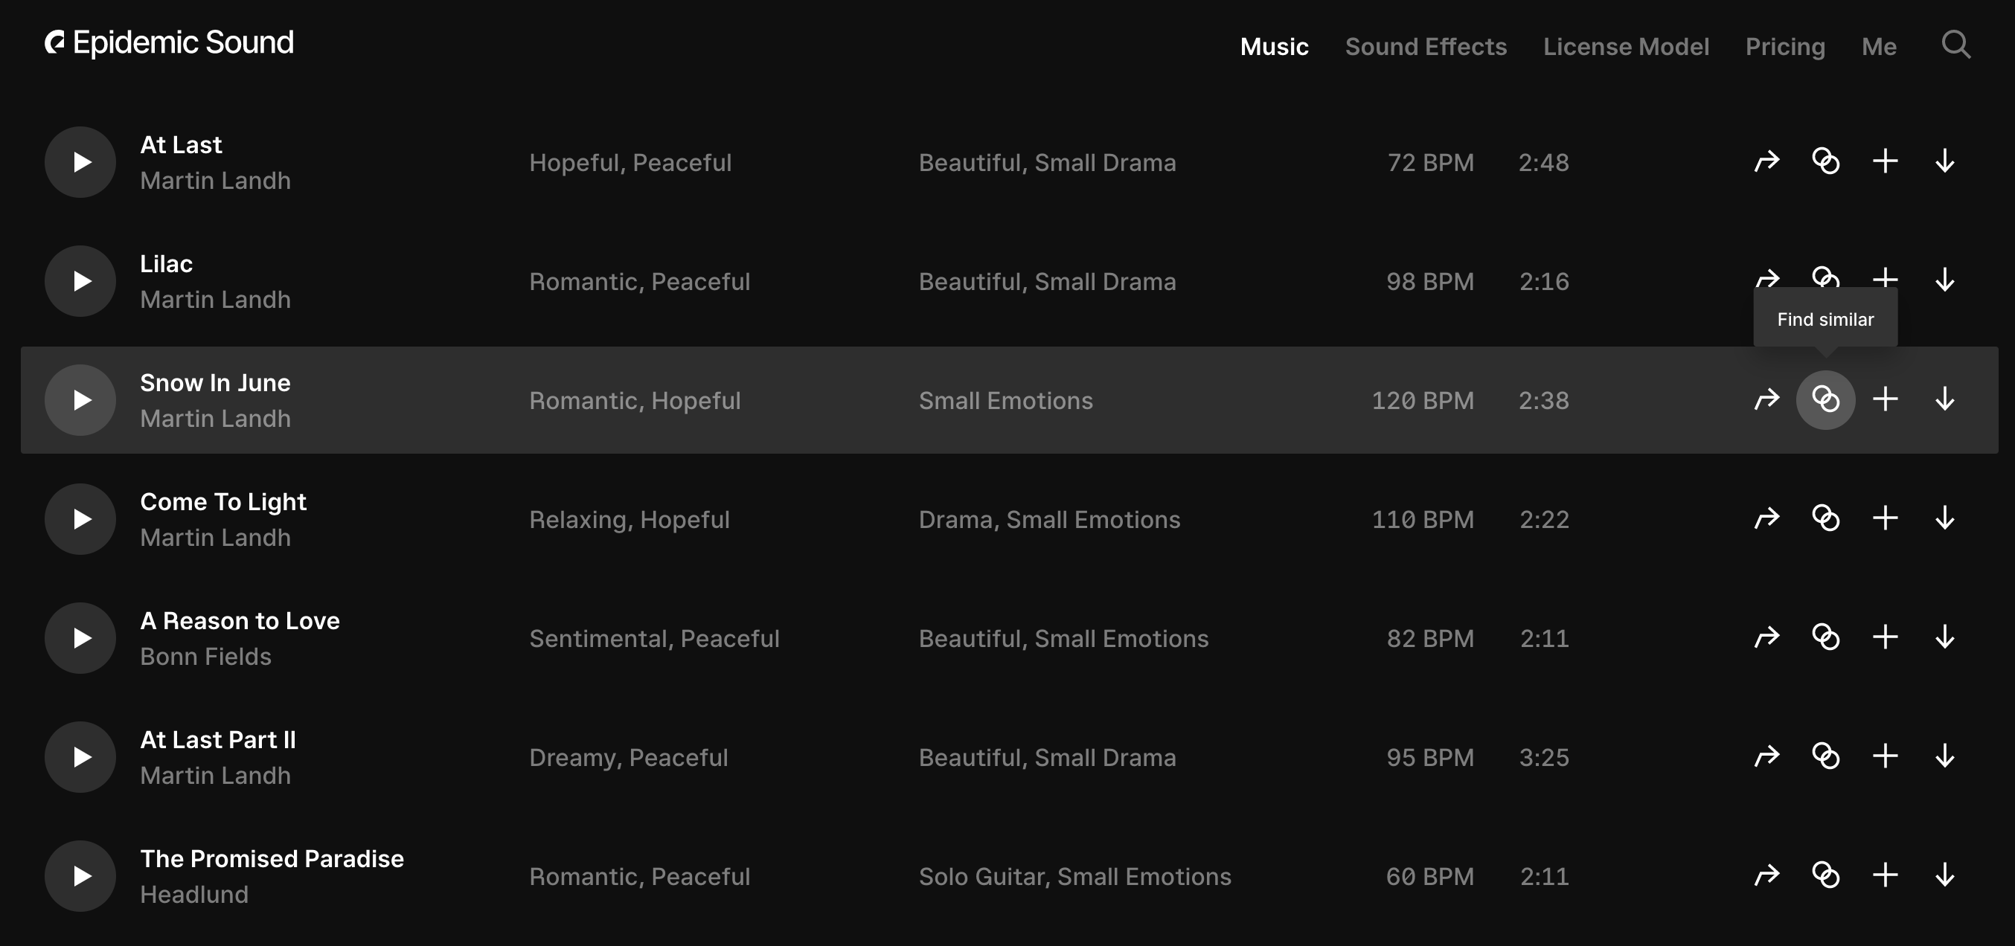The width and height of the screenshot is (2015, 946).
Task: Select the Small Emotions genre for Snow In June
Action: (x=1005, y=400)
